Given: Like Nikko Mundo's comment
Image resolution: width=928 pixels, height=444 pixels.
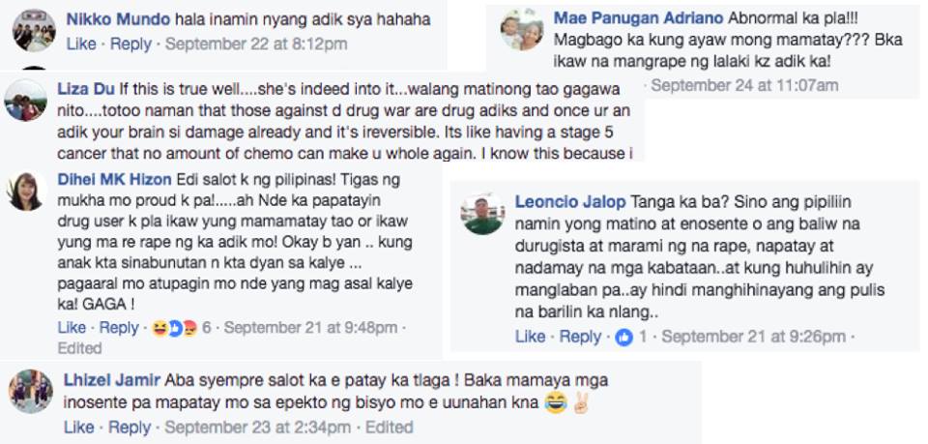Looking at the screenshot, I should click(x=81, y=44).
